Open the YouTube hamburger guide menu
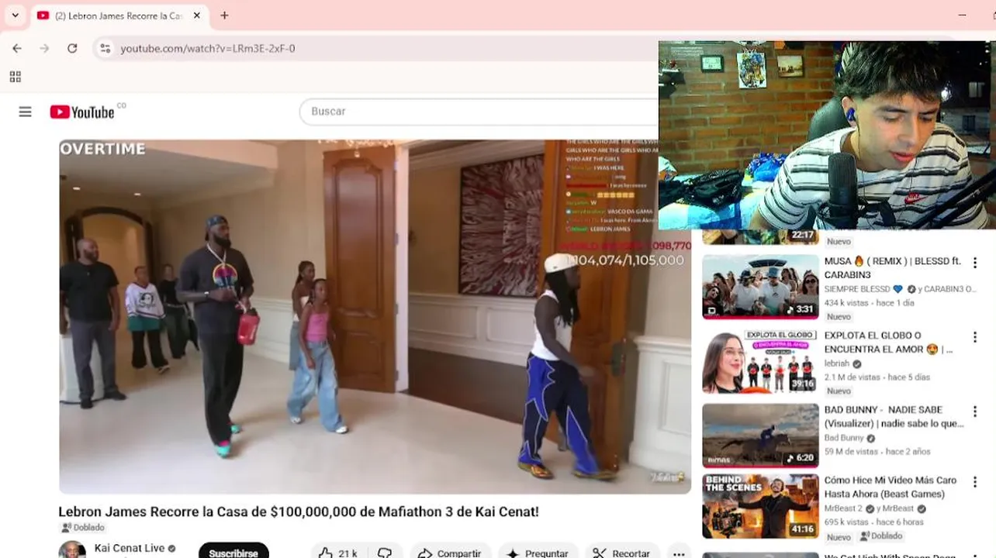This screenshot has height=558, width=996. (x=25, y=112)
